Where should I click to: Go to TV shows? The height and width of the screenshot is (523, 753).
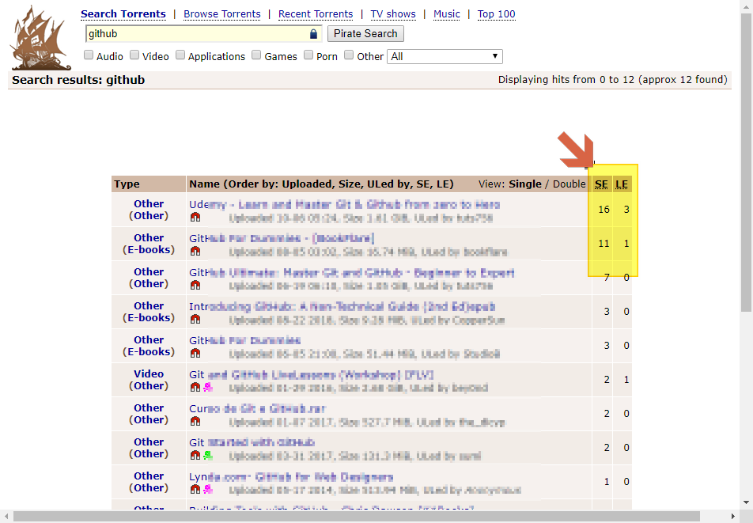tap(393, 14)
